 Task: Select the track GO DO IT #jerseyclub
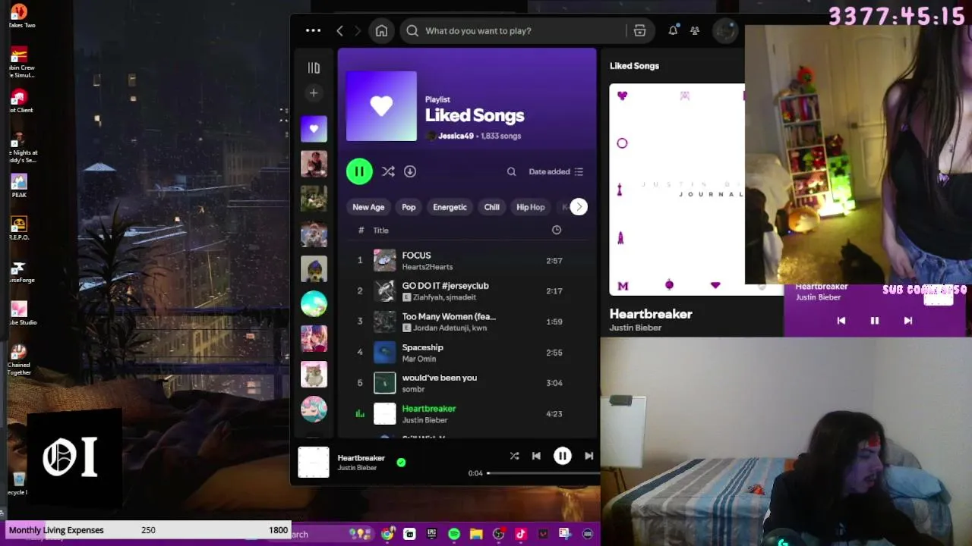[467, 291]
